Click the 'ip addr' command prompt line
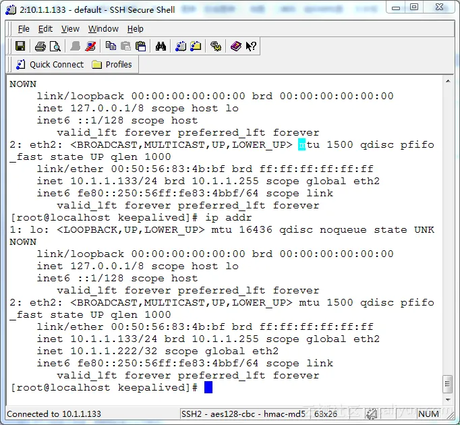The image size is (460, 425). (x=131, y=217)
